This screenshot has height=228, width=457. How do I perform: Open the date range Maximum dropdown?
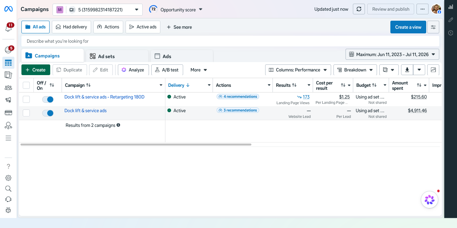[392, 54]
